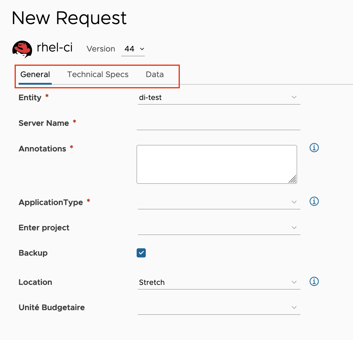Show info for the ApplicationType field
Screen dimensions: 353x340
[314, 201]
